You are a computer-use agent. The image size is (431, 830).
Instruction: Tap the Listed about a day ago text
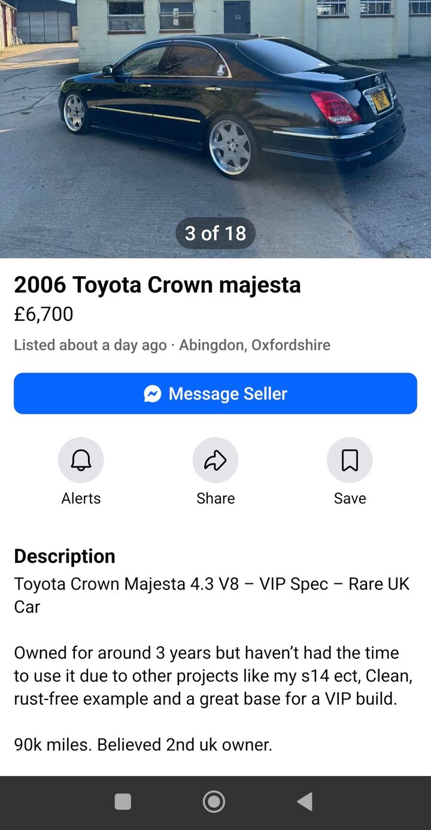point(90,345)
